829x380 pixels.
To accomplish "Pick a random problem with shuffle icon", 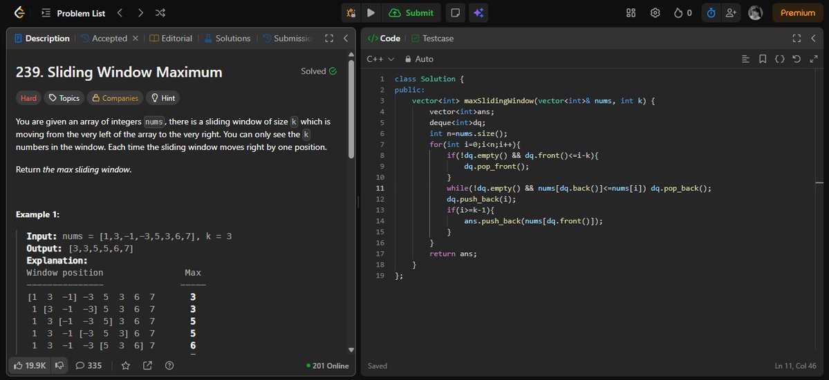I will [x=160, y=12].
